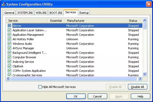The width and height of the screenshot is (153, 102).
Task: Click Unknown manufacturer of Ati HotKey Poller
Action: click(x=72, y=39)
